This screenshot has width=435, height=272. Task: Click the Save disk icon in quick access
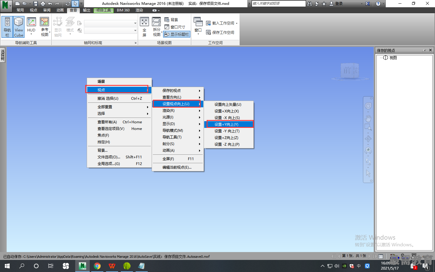coord(36,4)
